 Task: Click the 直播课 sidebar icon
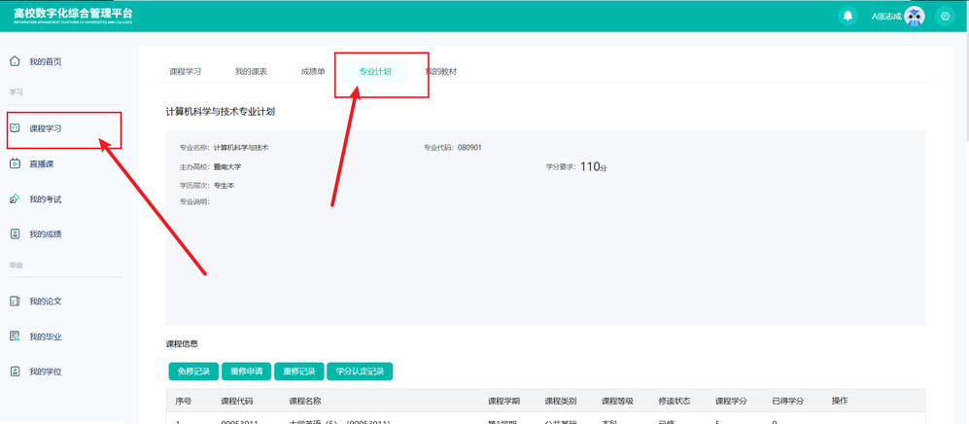tap(15, 163)
